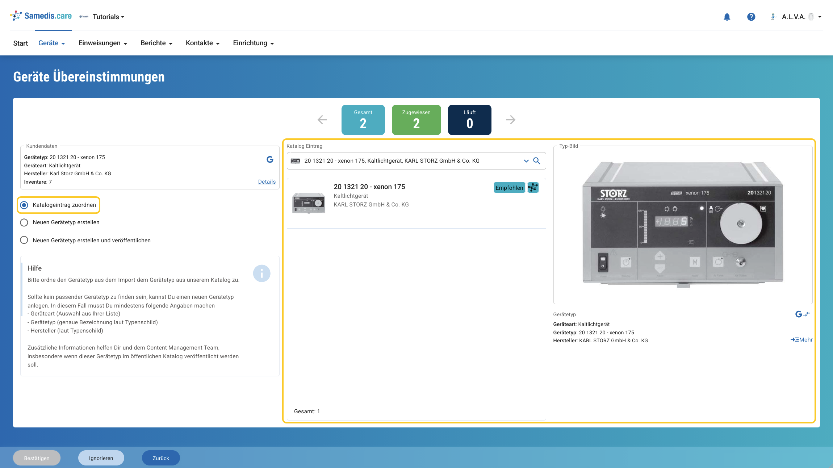Open the notifications bell
The height and width of the screenshot is (468, 833).
(727, 17)
